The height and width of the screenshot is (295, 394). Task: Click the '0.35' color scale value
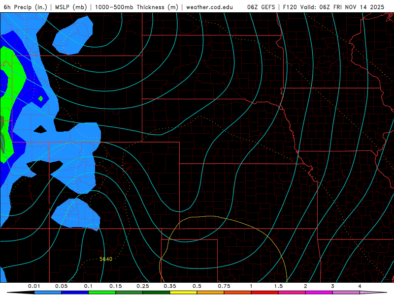coord(170,286)
